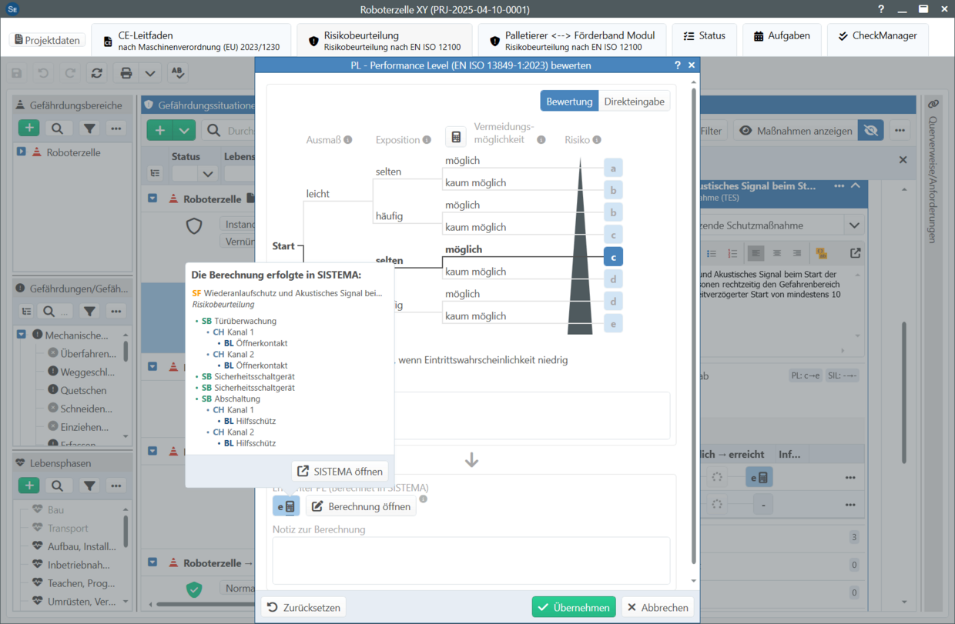Viewport: 955px width, 624px height.
Task: Select risk level e in graph
Action: (x=613, y=324)
